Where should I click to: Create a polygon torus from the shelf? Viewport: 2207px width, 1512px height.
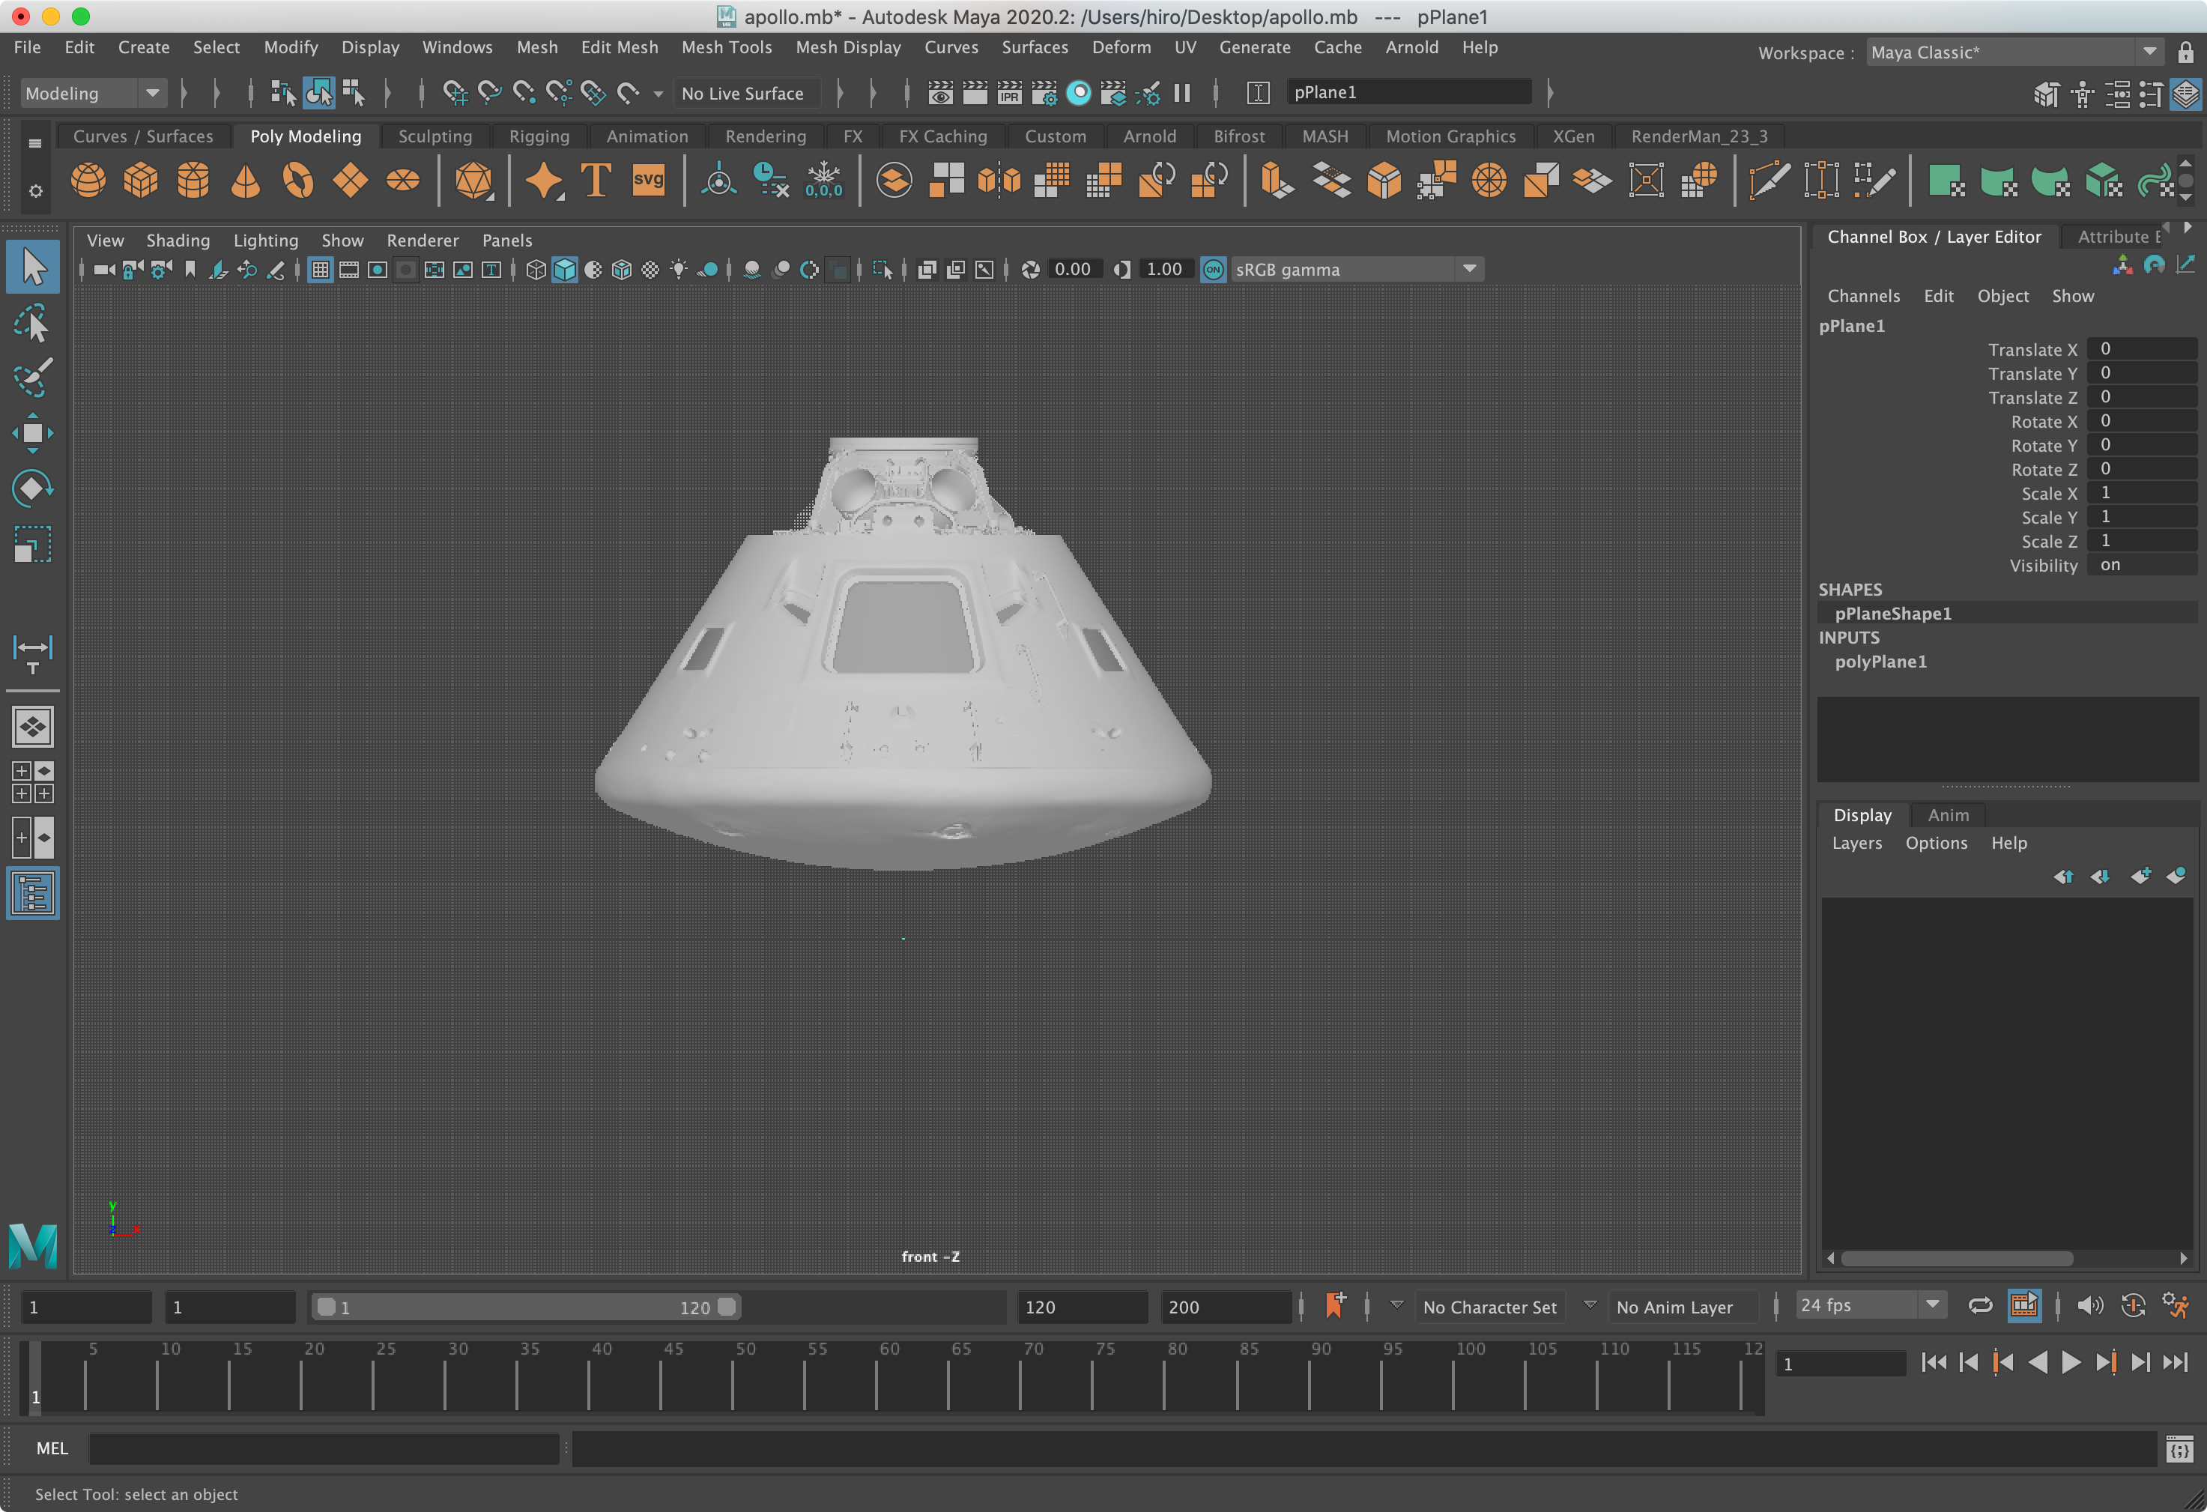tap(297, 181)
